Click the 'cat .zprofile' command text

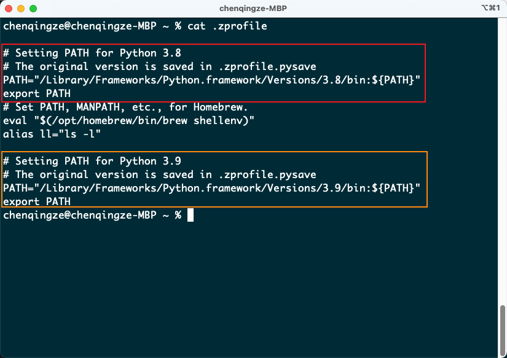[227, 26]
